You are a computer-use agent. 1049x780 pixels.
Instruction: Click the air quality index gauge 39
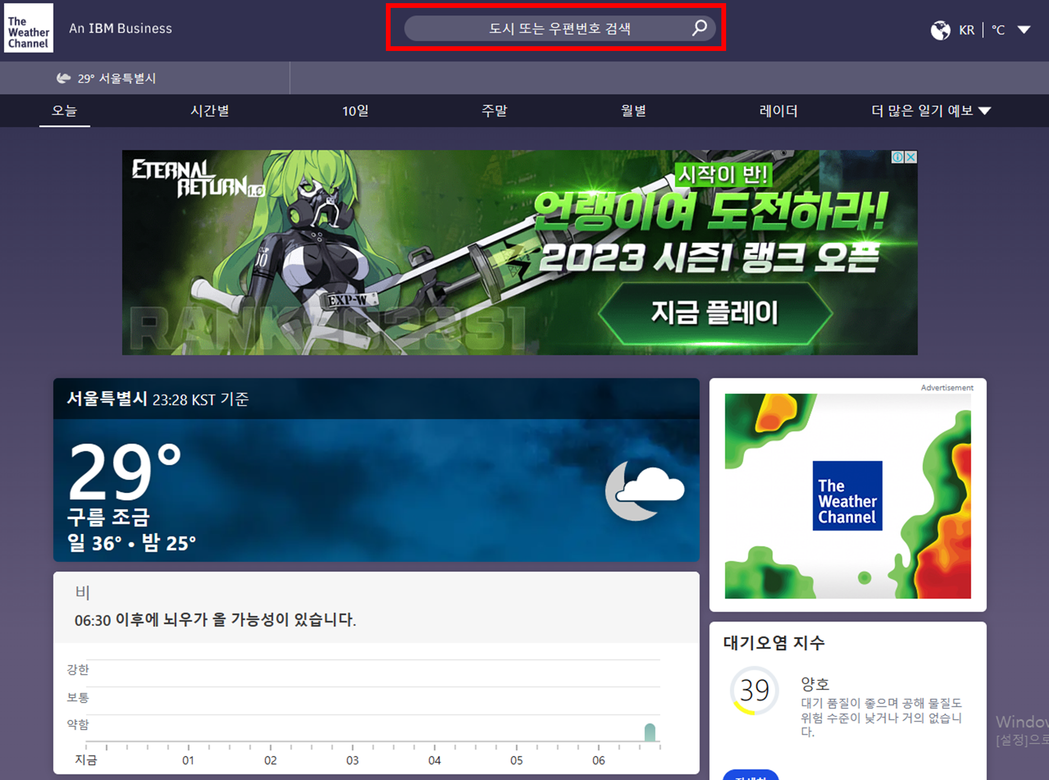click(x=754, y=690)
